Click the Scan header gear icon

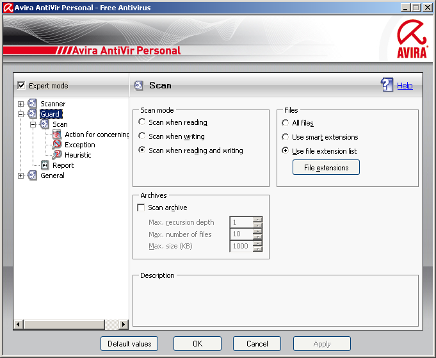coord(138,85)
